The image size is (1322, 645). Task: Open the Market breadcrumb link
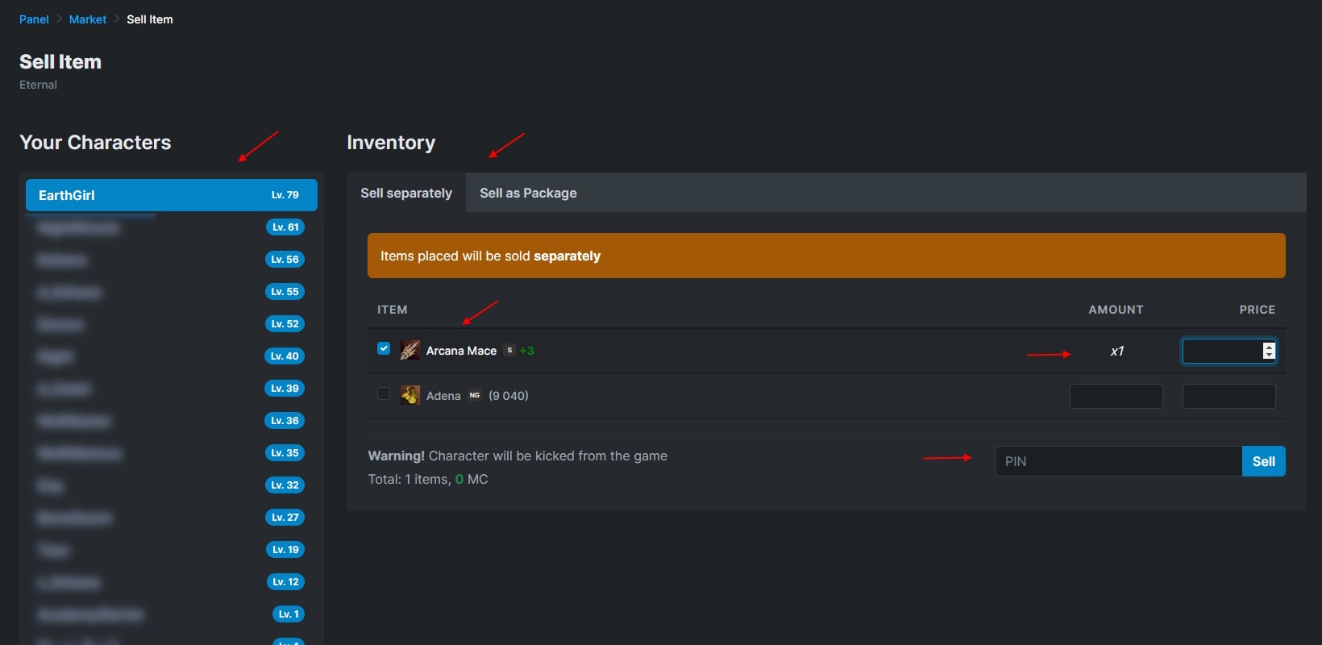88,19
